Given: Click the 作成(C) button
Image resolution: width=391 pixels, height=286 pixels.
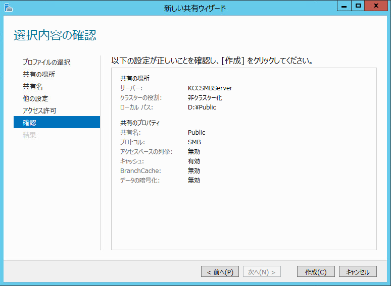Looking at the screenshot, I should (x=316, y=271).
